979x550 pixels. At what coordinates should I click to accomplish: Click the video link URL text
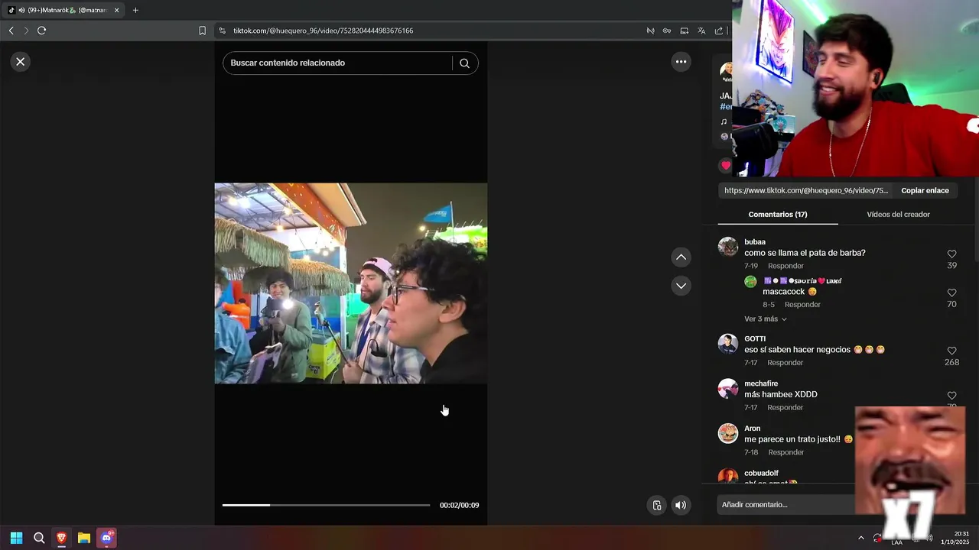point(806,190)
